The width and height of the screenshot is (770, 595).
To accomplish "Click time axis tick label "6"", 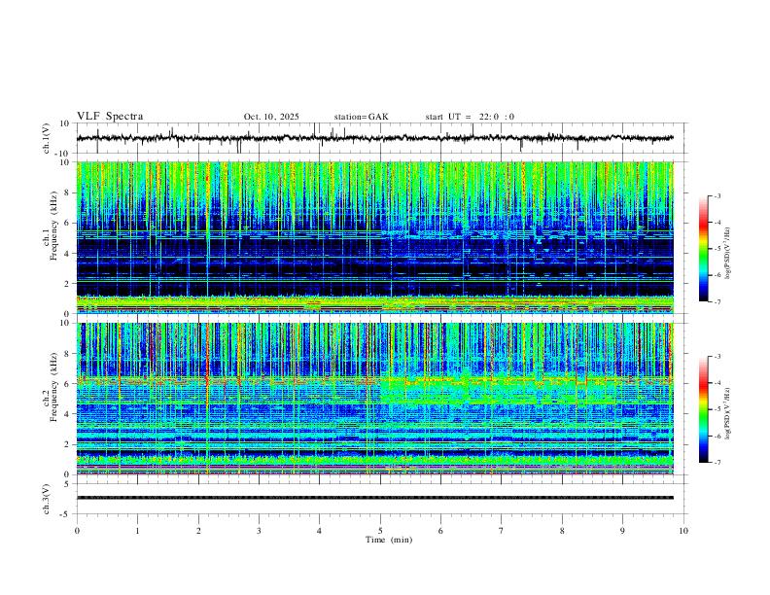I will (x=440, y=531).
